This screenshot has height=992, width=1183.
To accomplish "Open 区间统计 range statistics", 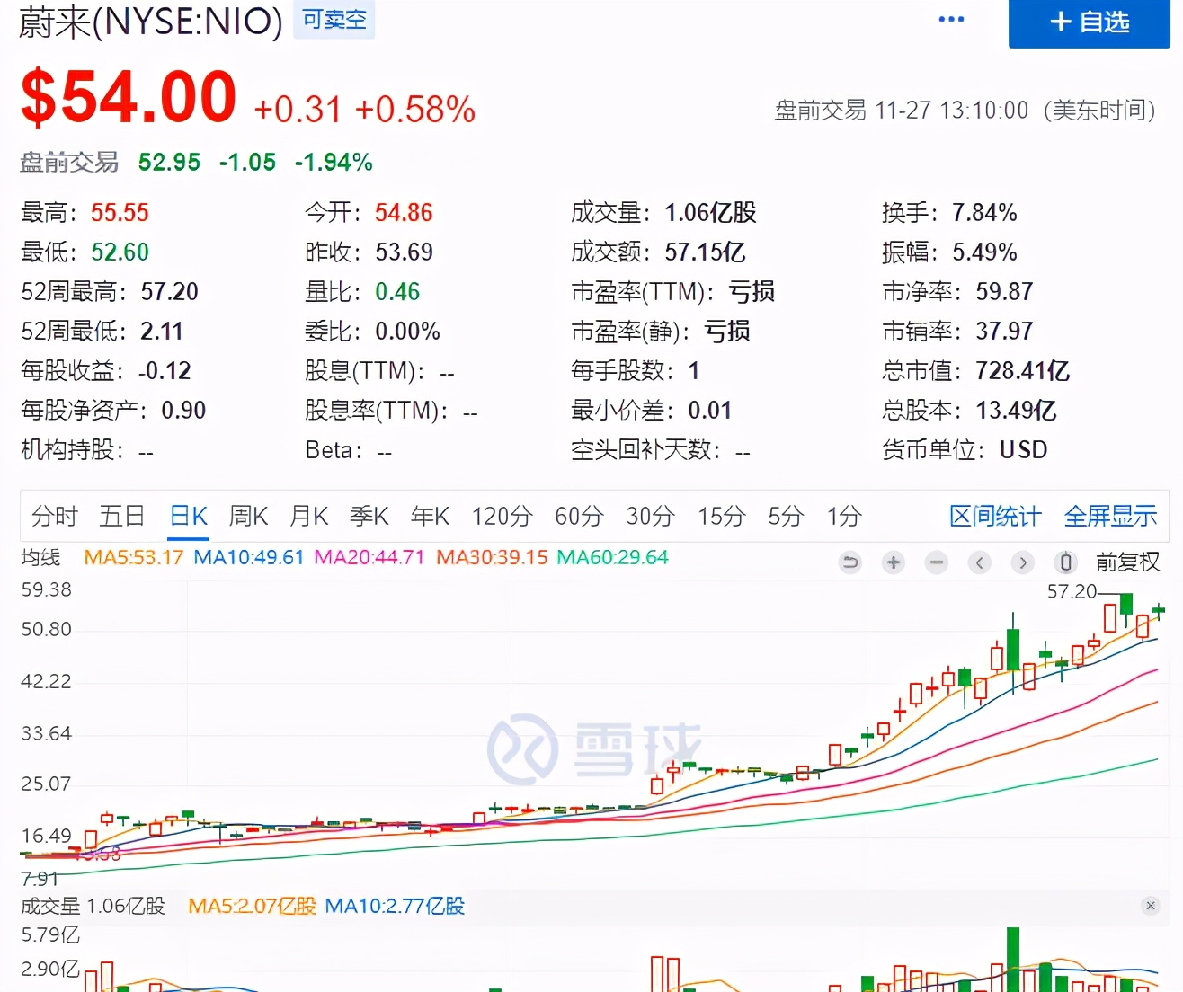I will point(995,516).
